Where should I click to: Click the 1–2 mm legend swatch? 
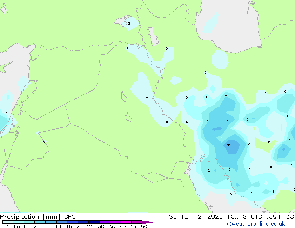tap(29, 222)
